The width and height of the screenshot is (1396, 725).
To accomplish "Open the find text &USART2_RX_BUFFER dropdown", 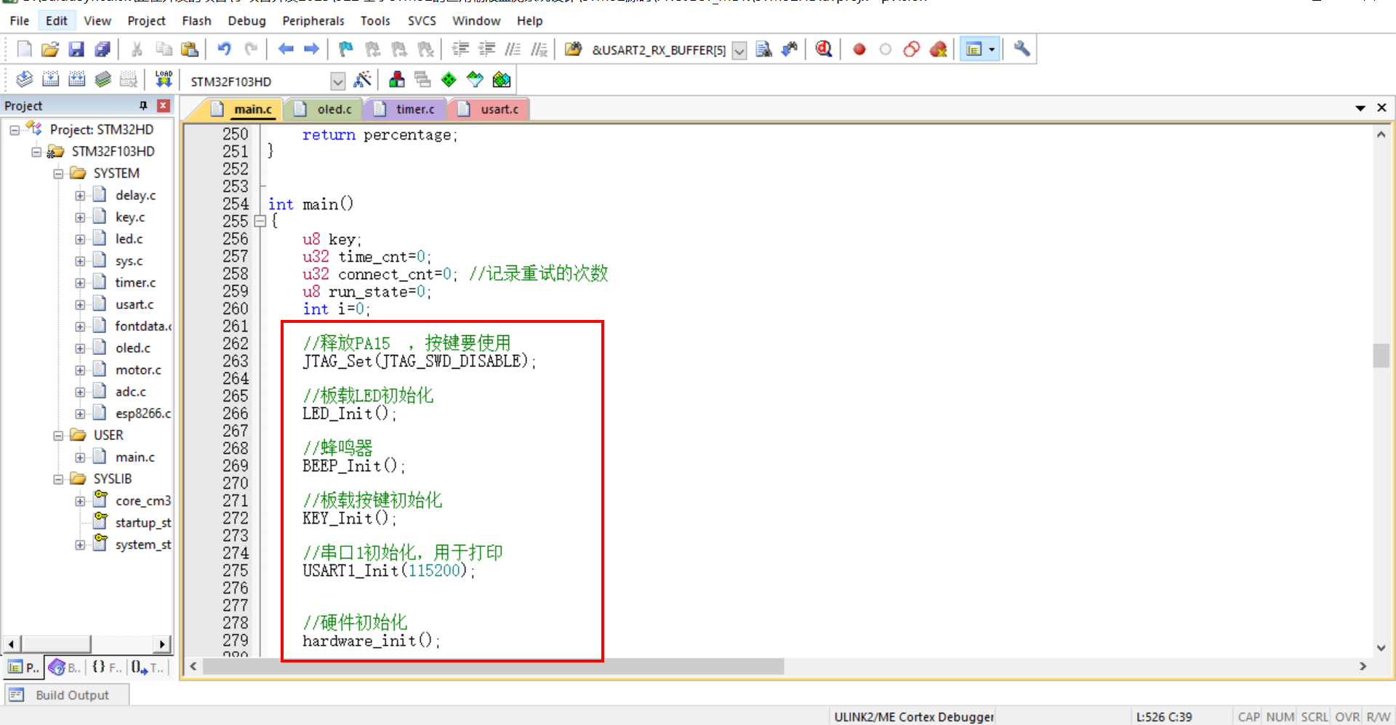I will 739,50.
